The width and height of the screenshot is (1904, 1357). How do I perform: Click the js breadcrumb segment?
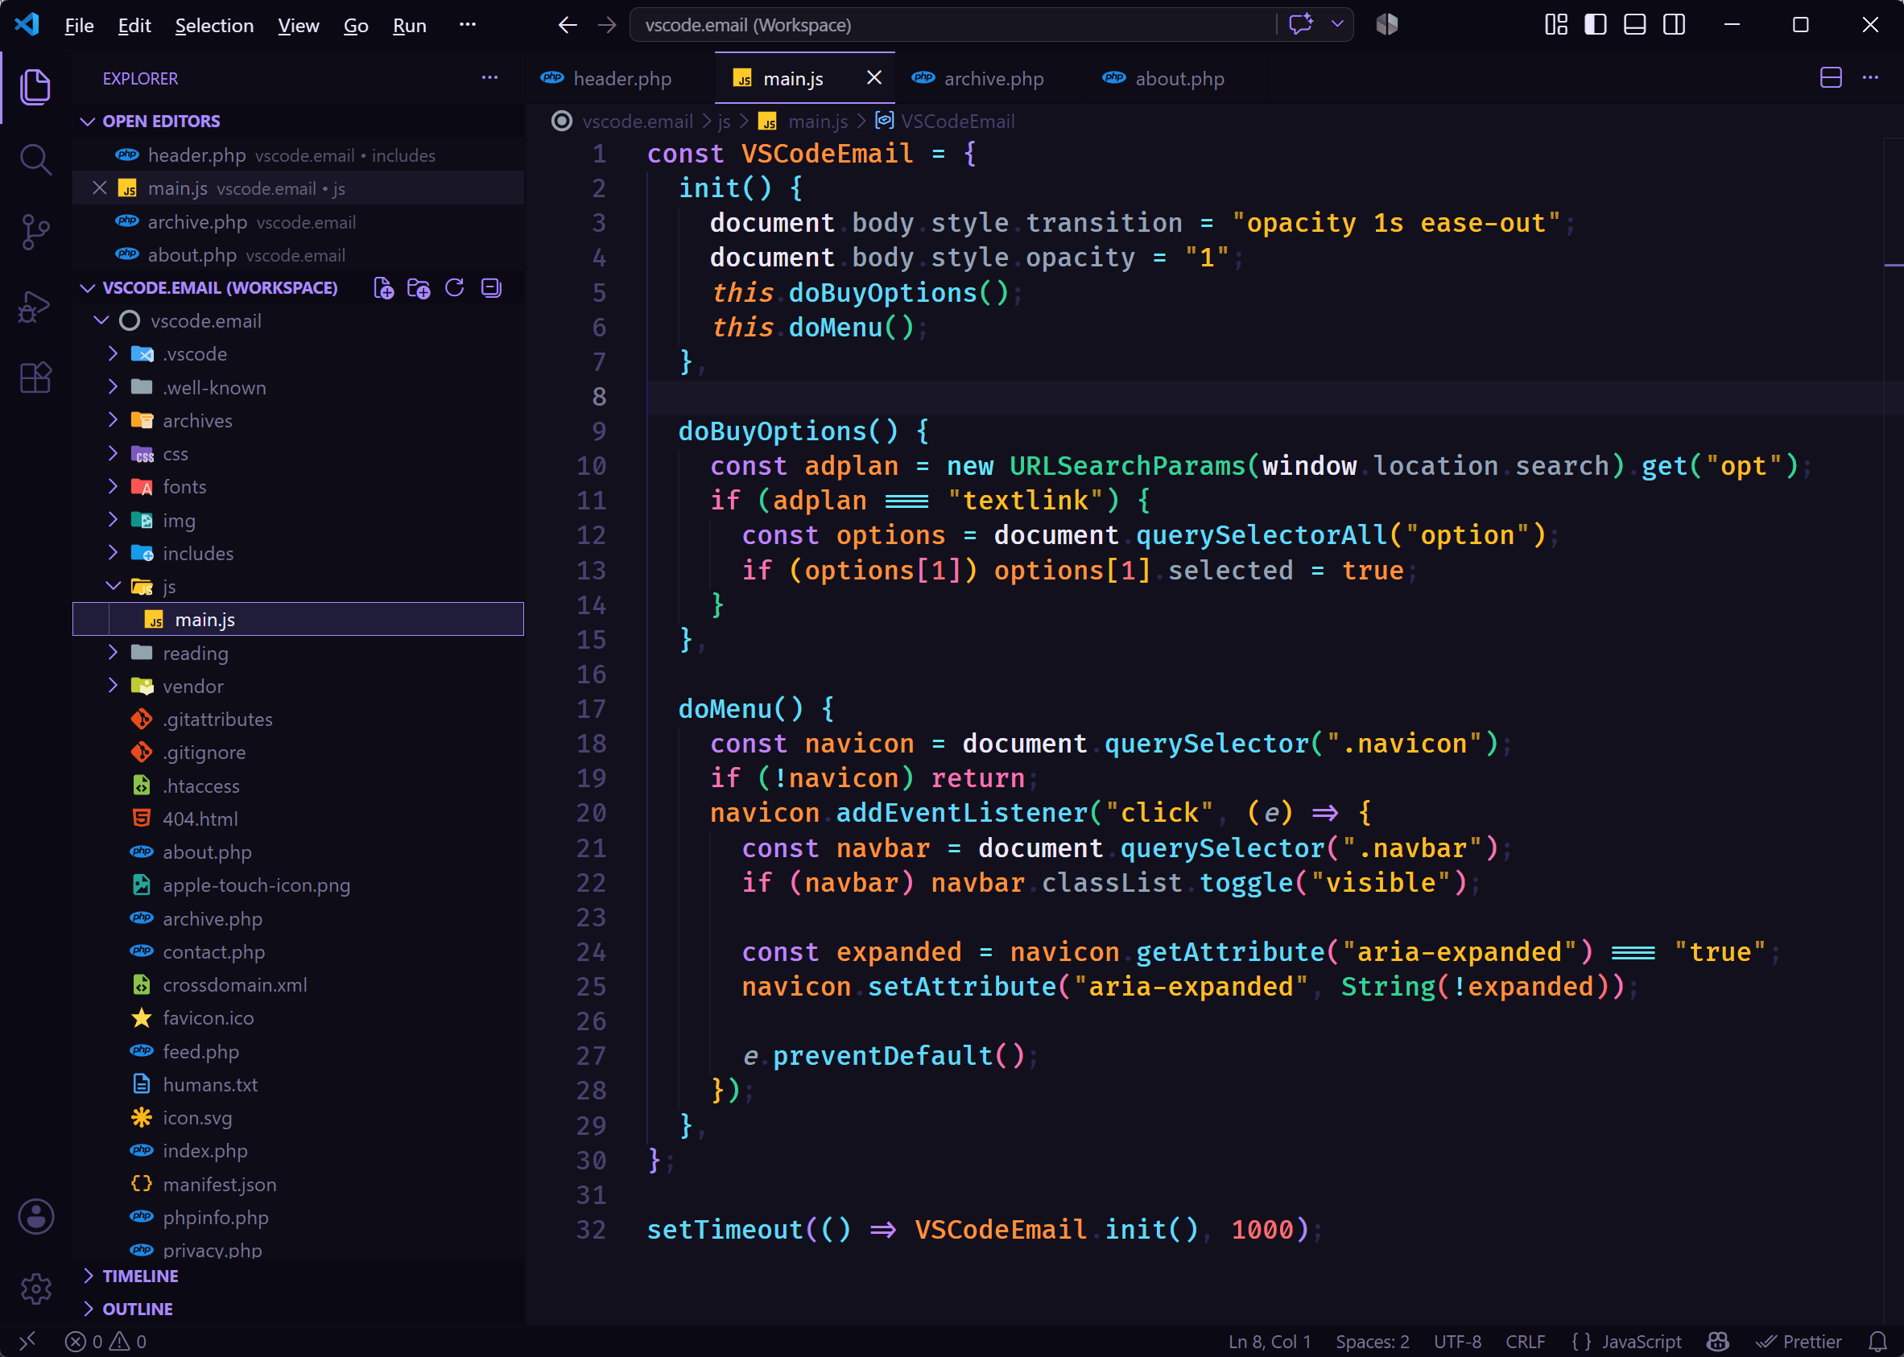pos(724,122)
